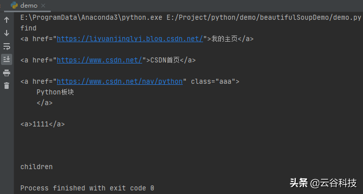Click the demo.py script path in command line
This screenshot has width=363, height=194.
pyautogui.click(x=263, y=17)
